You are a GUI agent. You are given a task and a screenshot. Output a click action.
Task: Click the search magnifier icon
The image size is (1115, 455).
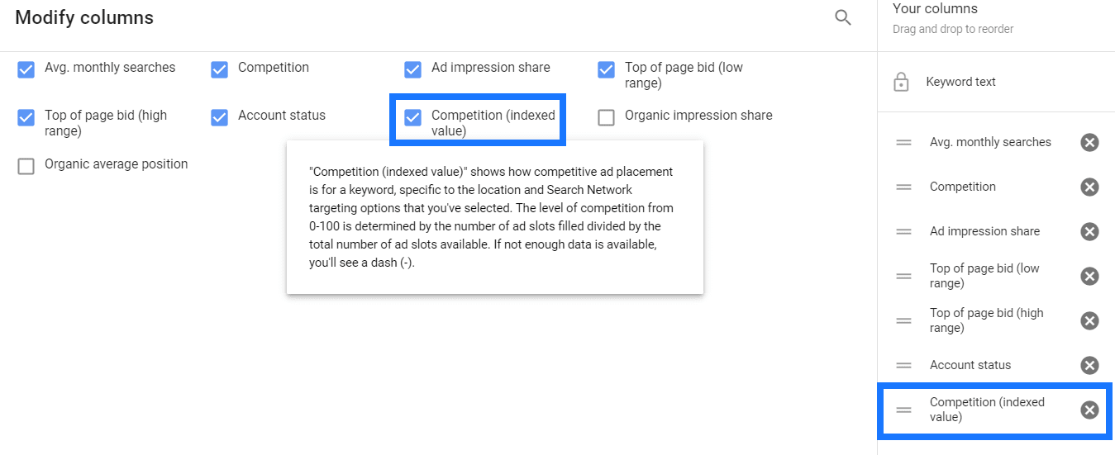tap(843, 17)
